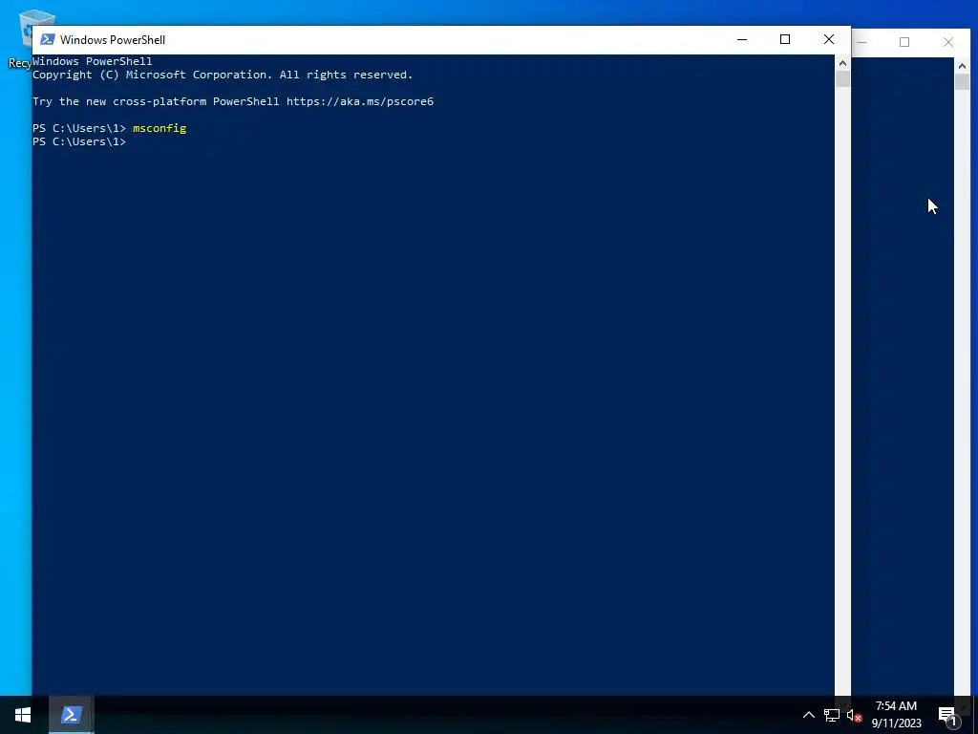Open the Action Center notifications icon
Viewport: 978px width, 734px height.
(x=948, y=715)
